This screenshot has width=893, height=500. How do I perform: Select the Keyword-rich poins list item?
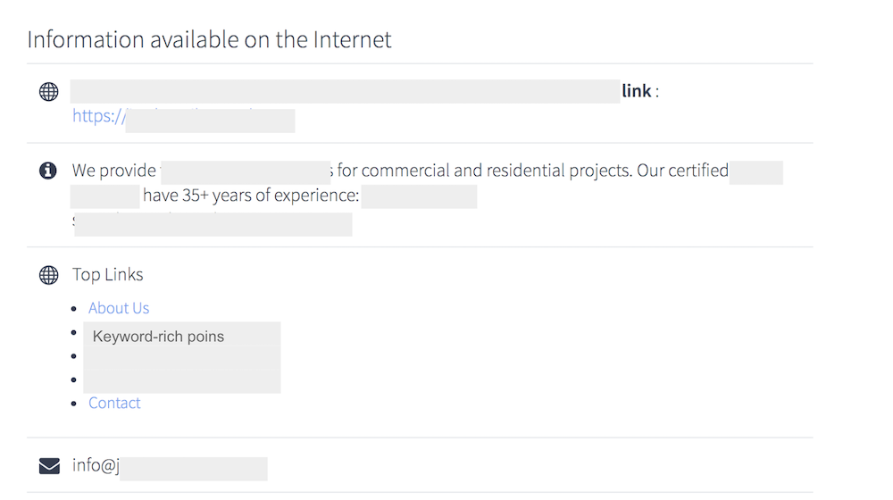coord(158,337)
